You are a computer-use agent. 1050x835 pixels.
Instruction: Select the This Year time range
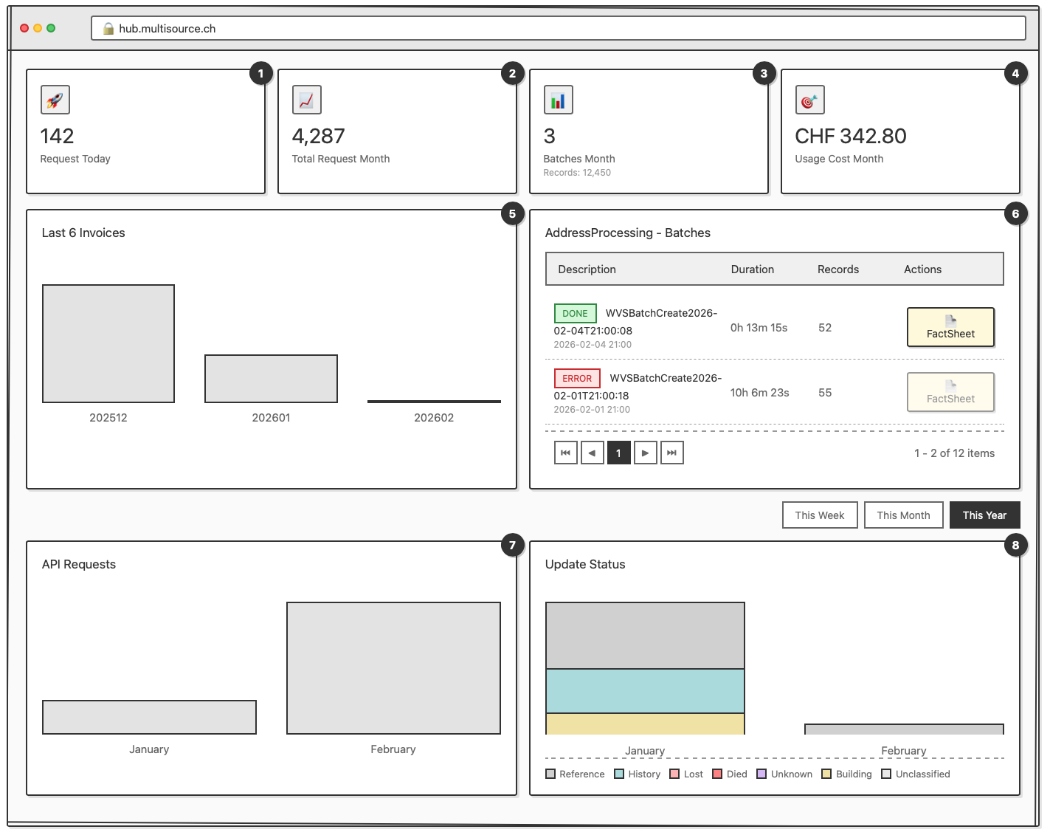pyautogui.click(x=984, y=515)
